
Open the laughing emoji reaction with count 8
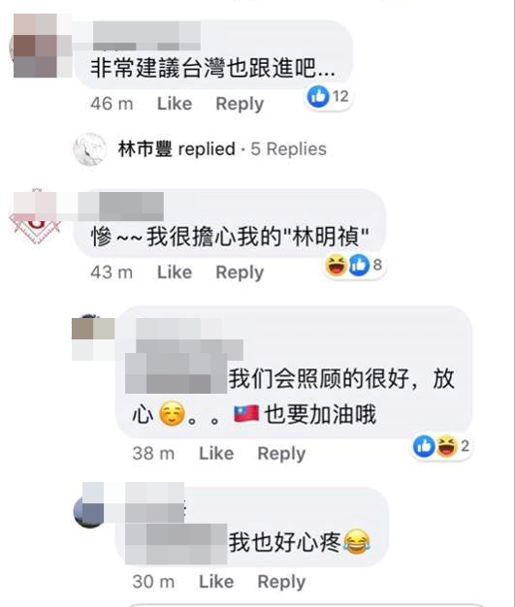[x=336, y=265]
